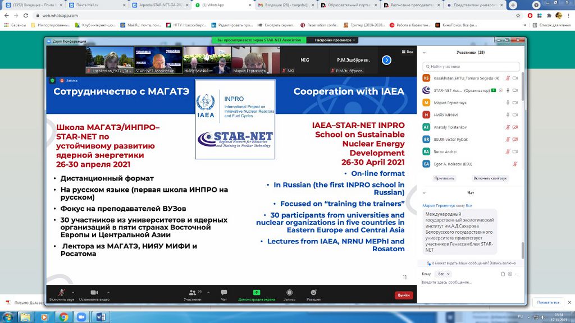Open Настройки просмотра view options dropdown

point(335,40)
